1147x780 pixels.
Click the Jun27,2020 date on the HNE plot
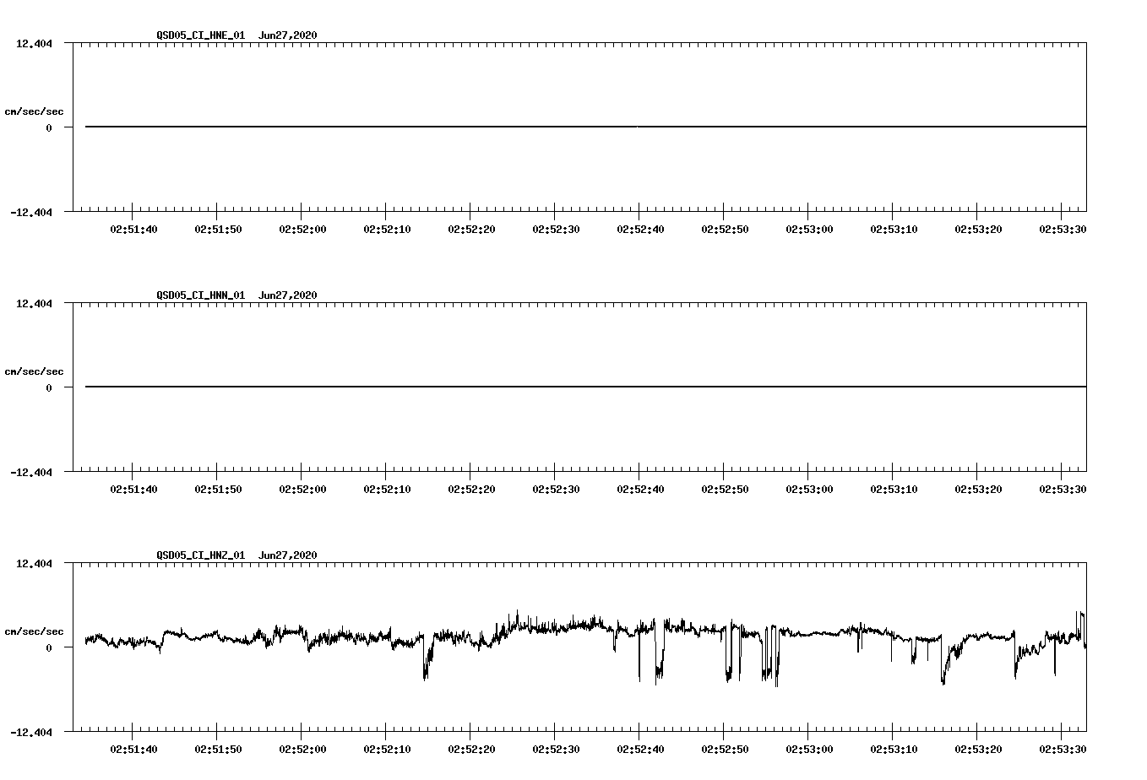(288, 35)
